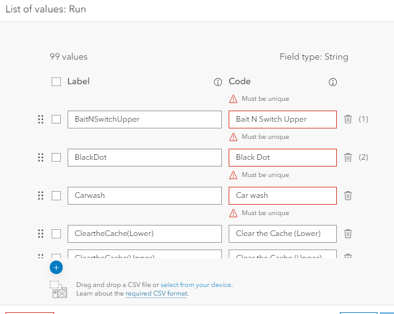
Task: Click the blue add value plus button
Action: [x=56, y=267]
